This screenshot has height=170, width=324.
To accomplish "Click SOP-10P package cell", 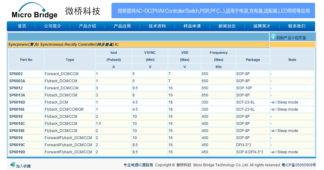I will [244, 88].
